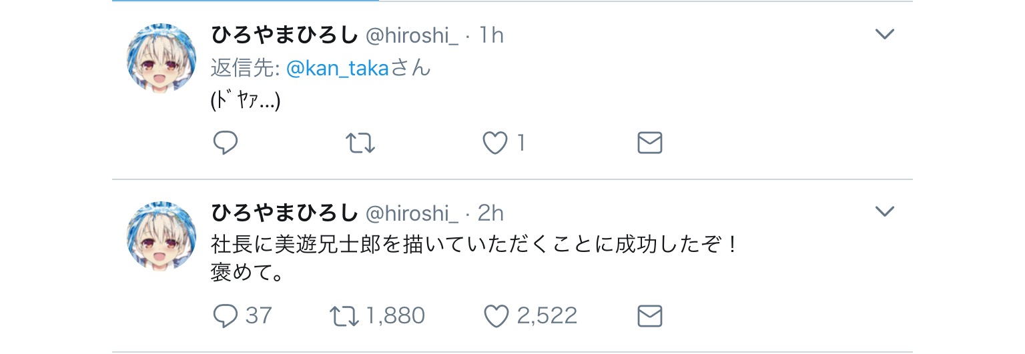Reply to the tweet with 37 replies
Image resolution: width=1025 pixels, height=354 pixels.
226,315
